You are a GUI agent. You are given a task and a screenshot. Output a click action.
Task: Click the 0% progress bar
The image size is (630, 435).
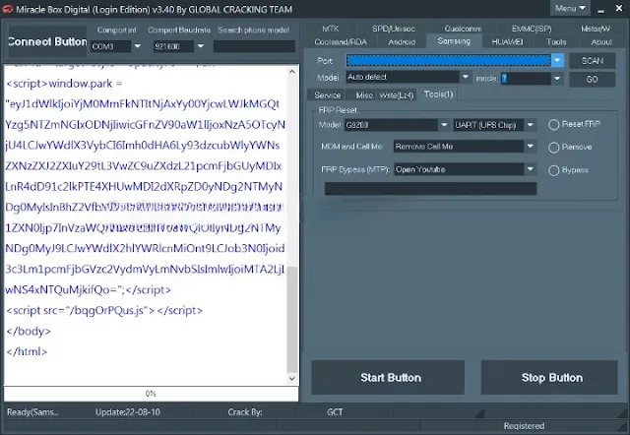[151, 394]
